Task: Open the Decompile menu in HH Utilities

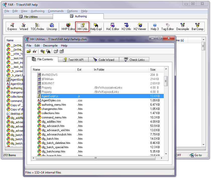Action: coord(50,46)
